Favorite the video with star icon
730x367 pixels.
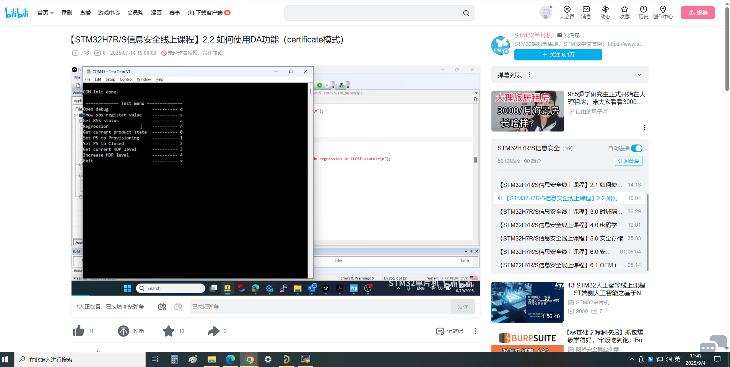tap(169, 331)
